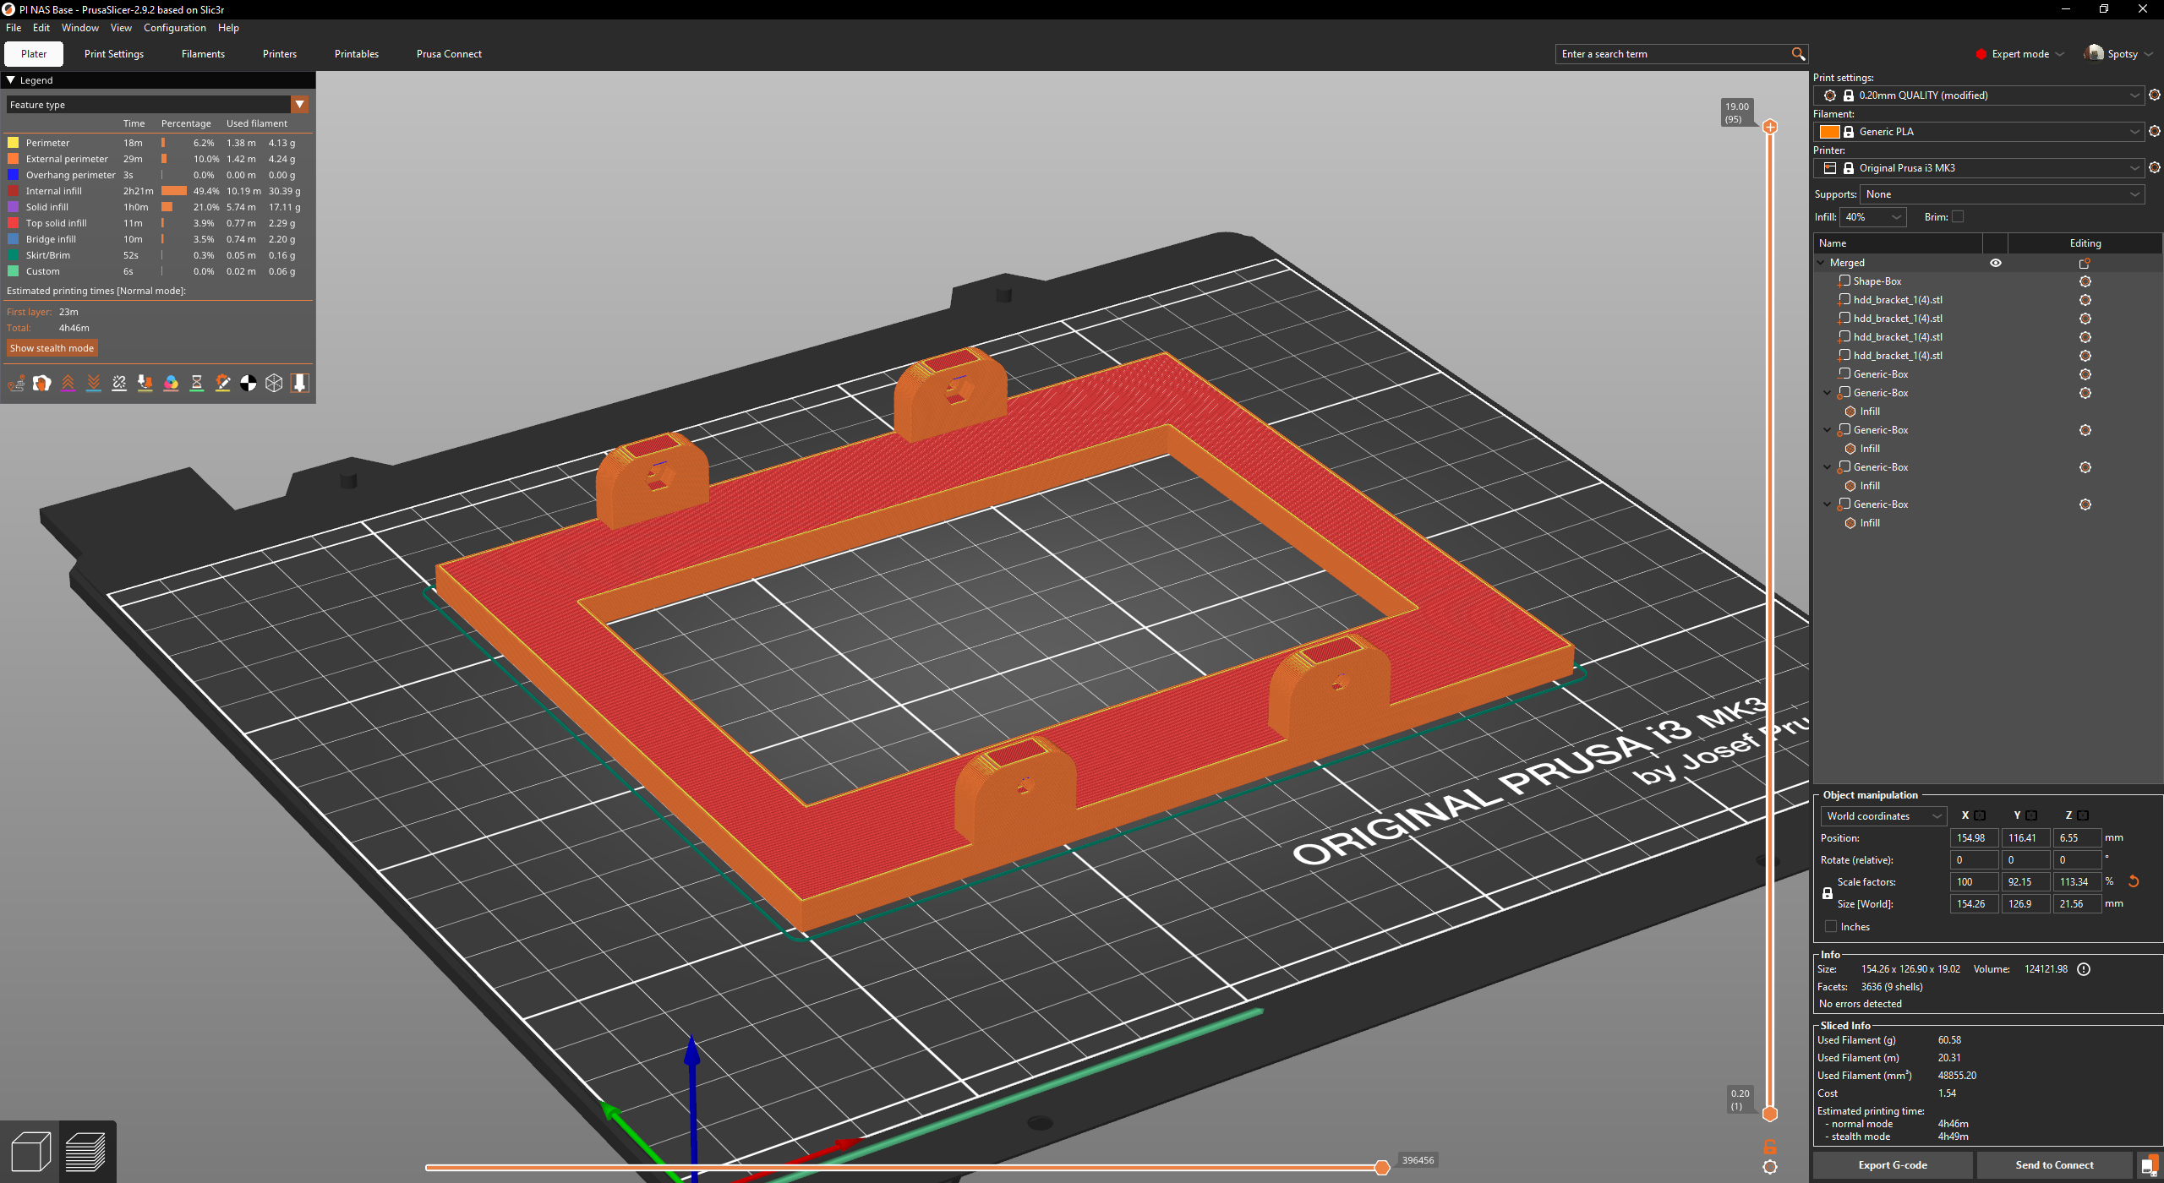Open the Print Settings tab
Screen dimensions: 2164x1183
coord(114,54)
